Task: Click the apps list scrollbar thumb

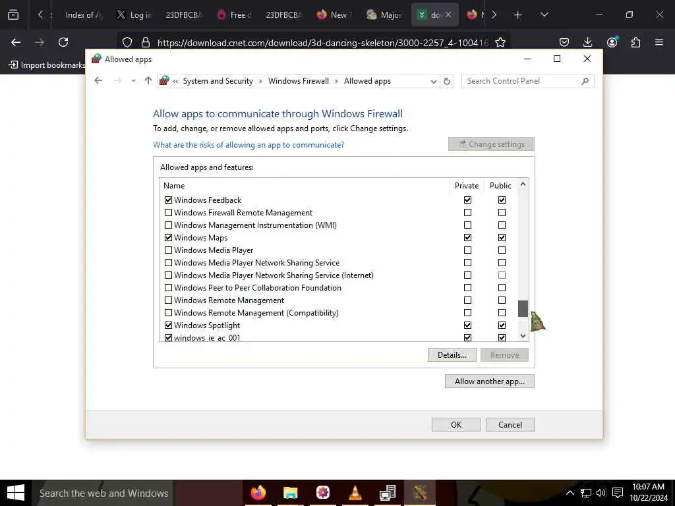Action: coord(523,308)
